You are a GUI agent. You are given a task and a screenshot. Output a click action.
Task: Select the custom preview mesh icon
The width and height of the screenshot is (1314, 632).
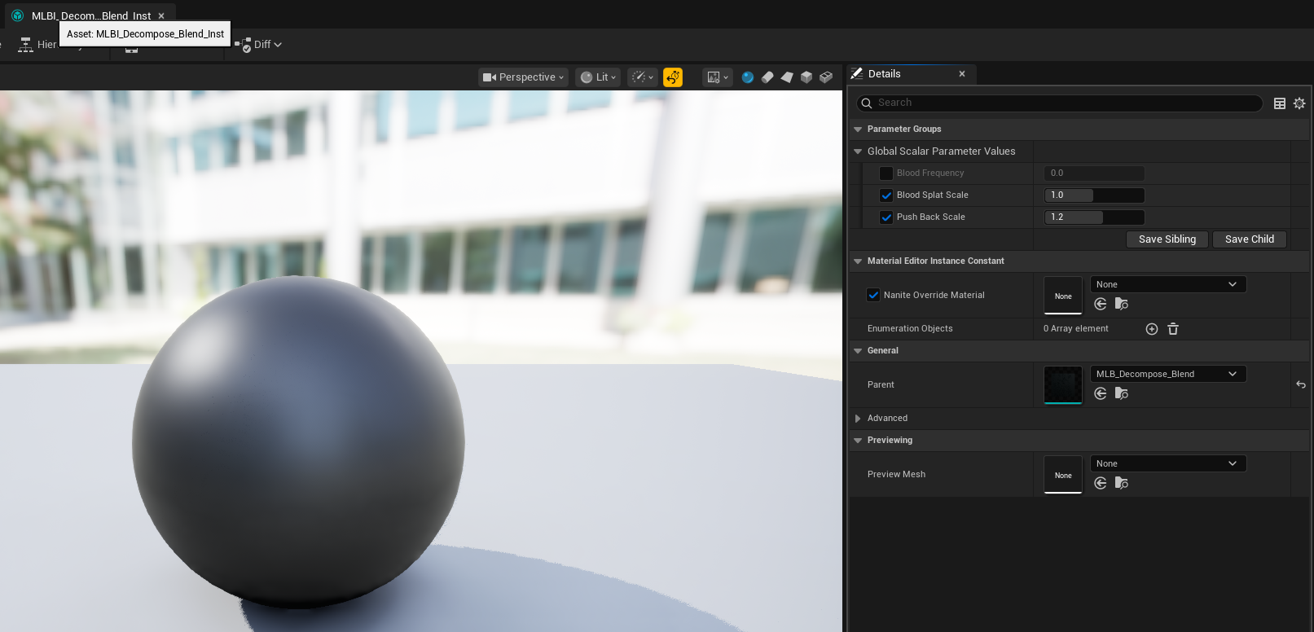(x=826, y=77)
